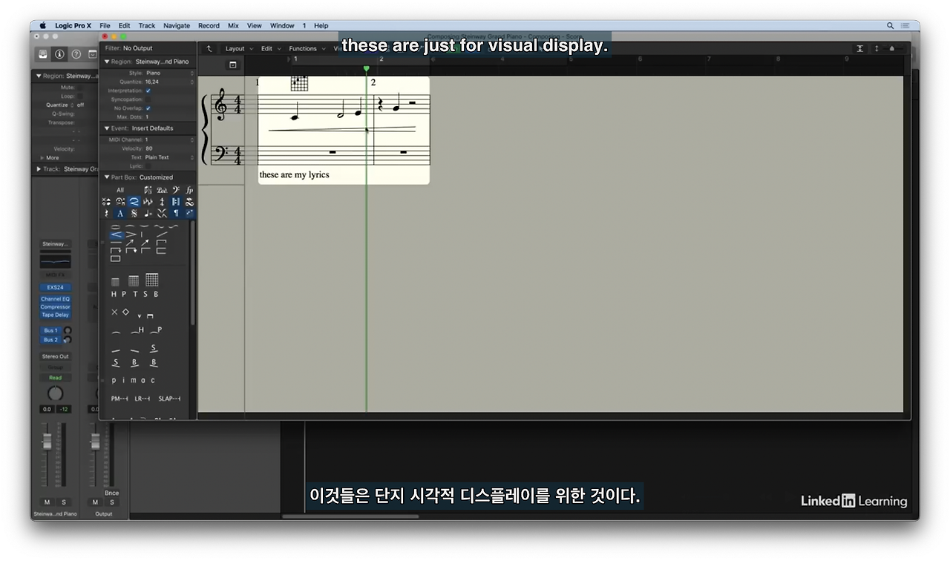Expand the Track Steinway Grand Piano section
Image resolution: width=950 pixels, height=561 pixels.
pos(39,169)
